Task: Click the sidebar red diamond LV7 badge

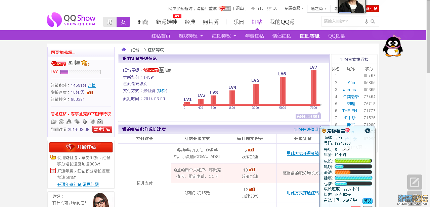Action: tap(58, 63)
